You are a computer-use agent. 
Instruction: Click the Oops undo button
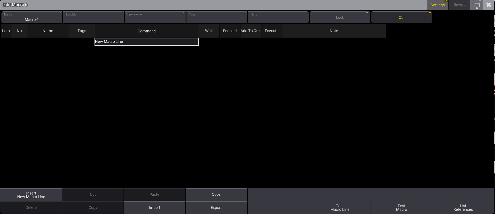coord(216,194)
